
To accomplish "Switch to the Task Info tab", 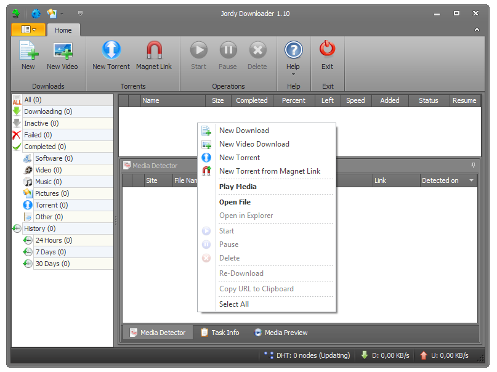I will (220, 333).
